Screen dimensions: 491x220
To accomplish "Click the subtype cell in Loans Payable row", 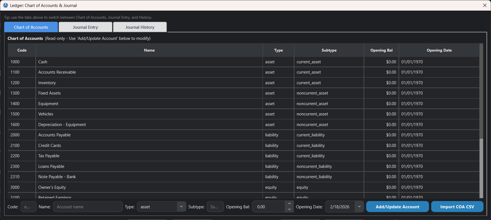I will [x=329, y=166].
